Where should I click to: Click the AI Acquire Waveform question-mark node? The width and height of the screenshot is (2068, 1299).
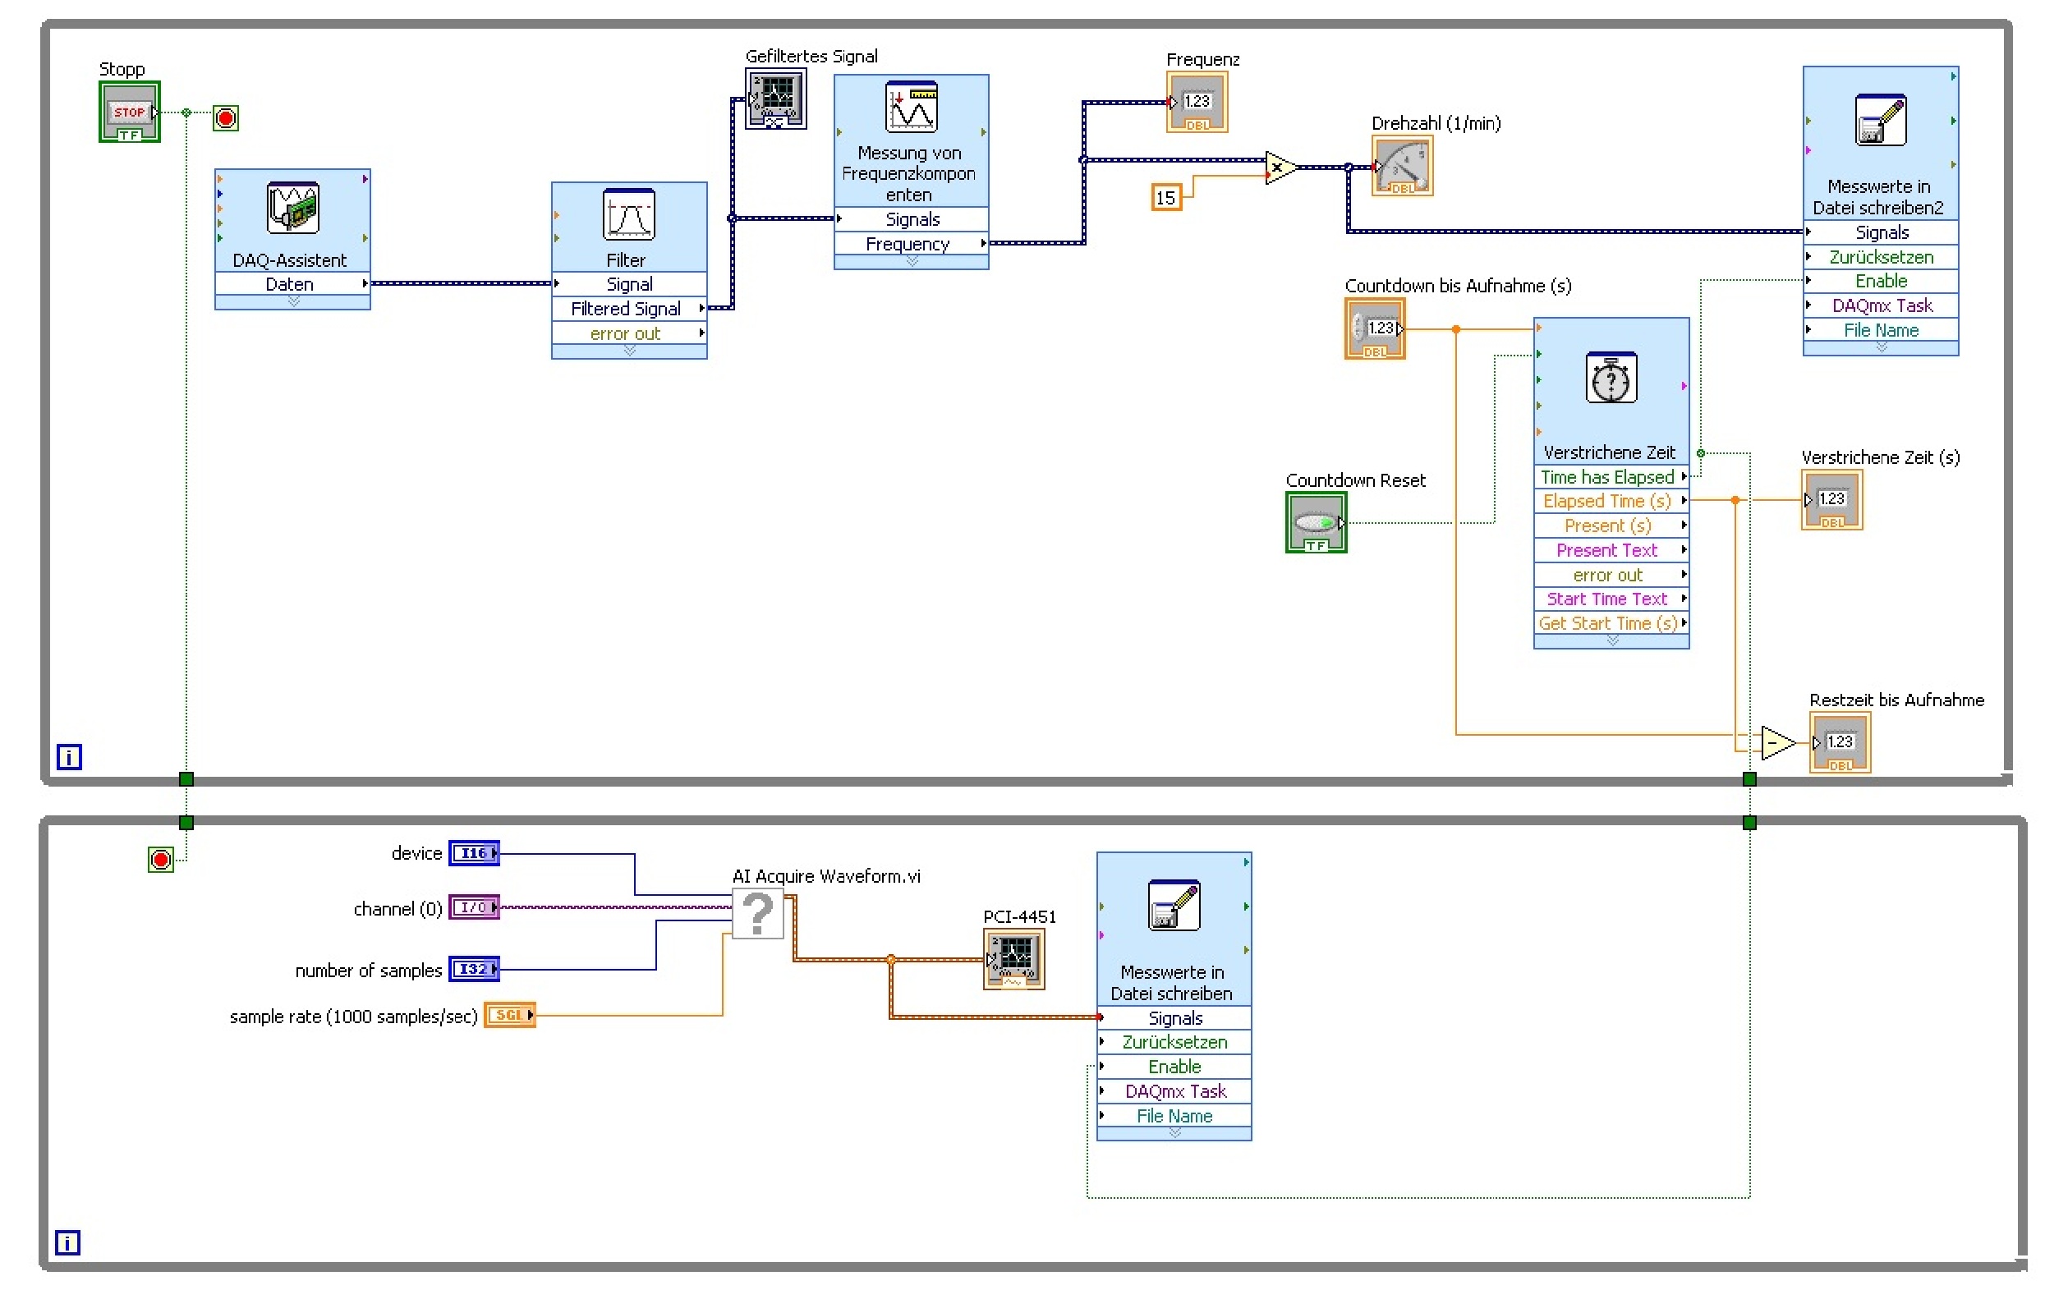click(757, 914)
